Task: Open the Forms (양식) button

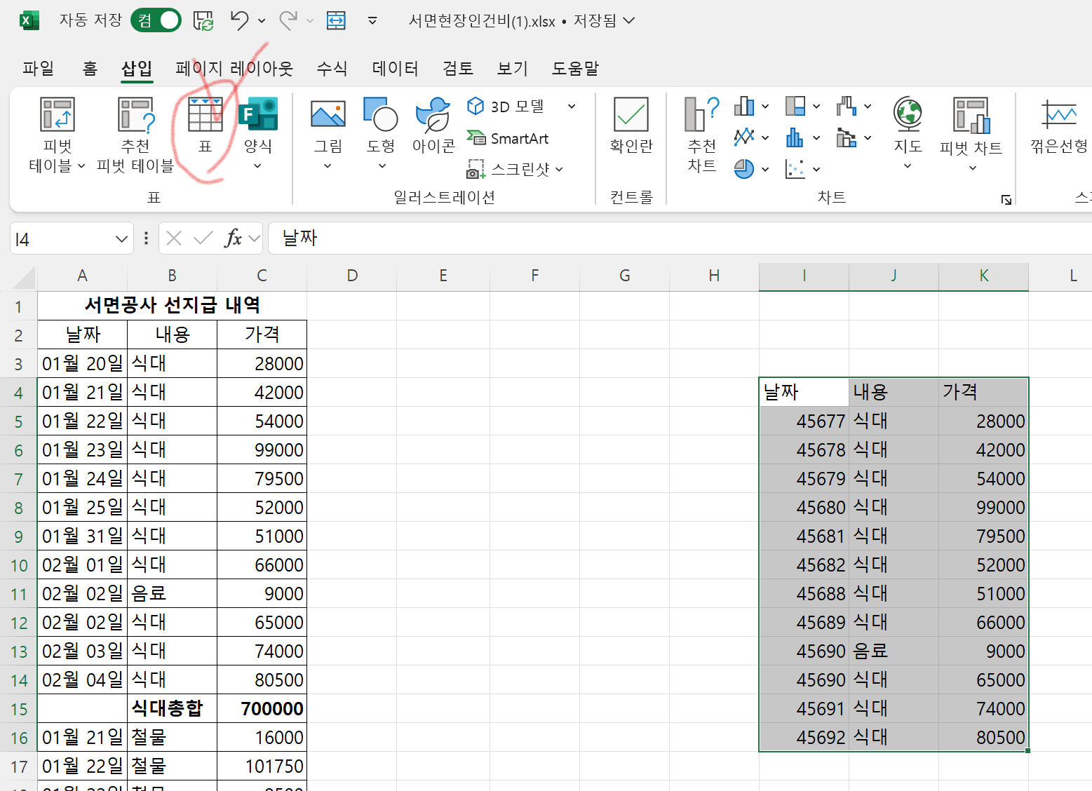Action: tap(257, 133)
